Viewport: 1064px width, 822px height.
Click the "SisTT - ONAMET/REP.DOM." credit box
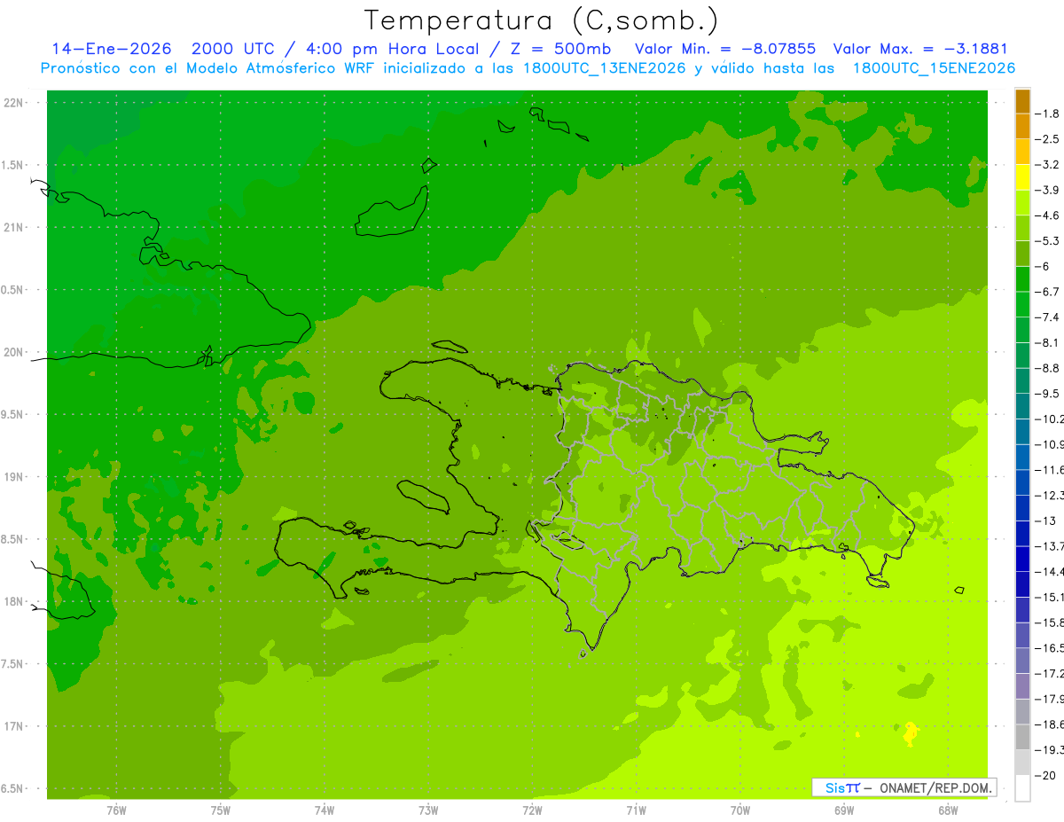click(904, 787)
